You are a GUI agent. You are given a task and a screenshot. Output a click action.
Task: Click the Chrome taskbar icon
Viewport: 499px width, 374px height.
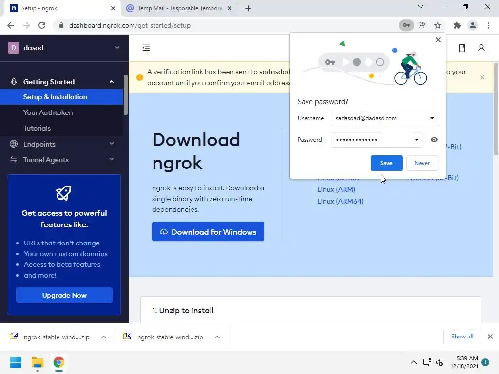coord(59,362)
